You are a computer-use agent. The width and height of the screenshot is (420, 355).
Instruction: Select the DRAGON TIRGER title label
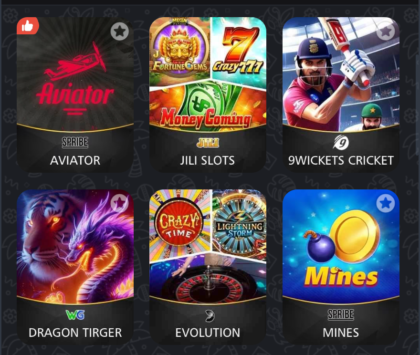point(75,333)
